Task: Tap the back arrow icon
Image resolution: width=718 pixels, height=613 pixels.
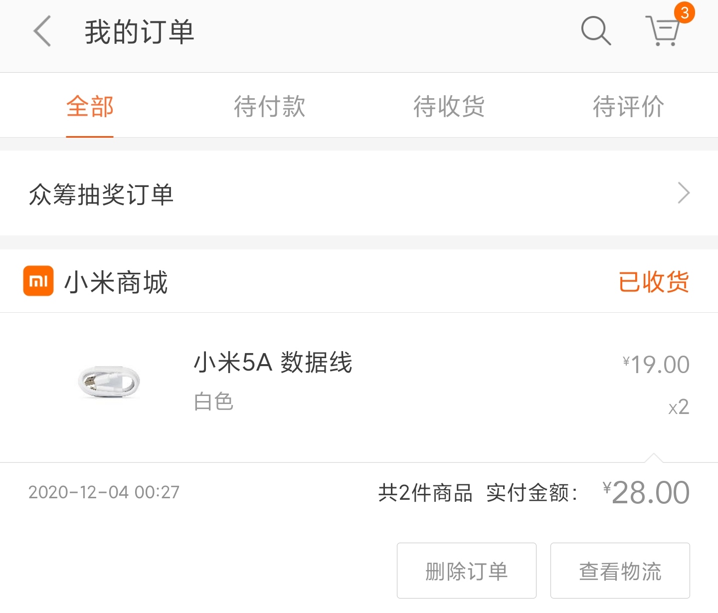Action: pos(42,31)
